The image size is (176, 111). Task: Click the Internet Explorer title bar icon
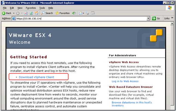click(3, 3)
